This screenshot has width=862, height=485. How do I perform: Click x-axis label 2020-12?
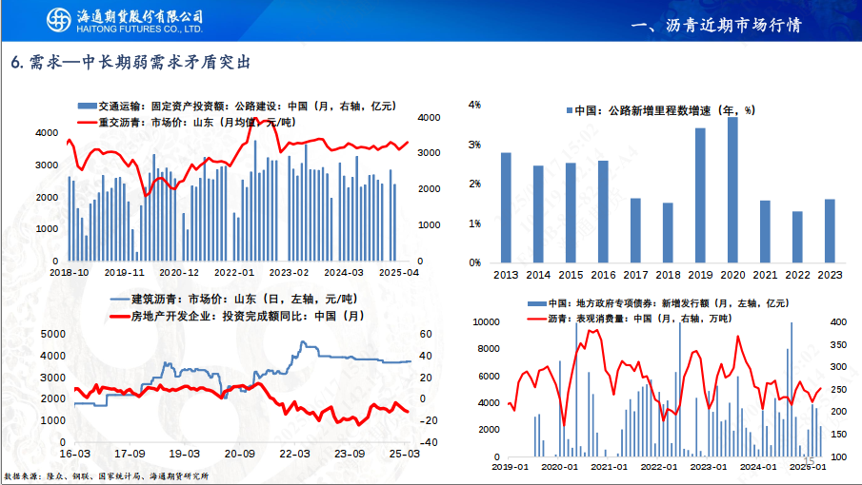tap(179, 273)
